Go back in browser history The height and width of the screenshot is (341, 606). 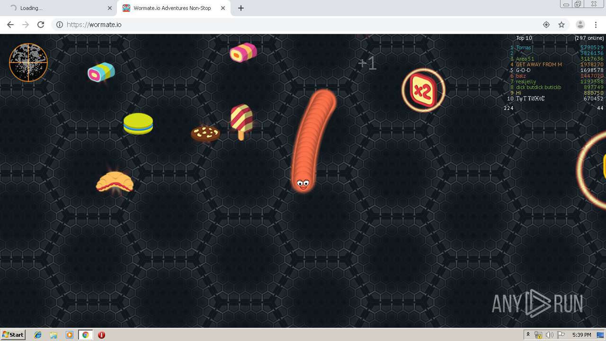point(10,25)
